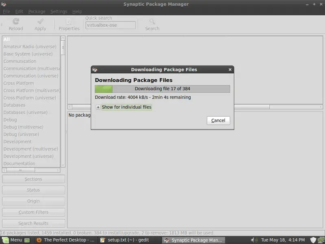This screenshot has width=325, height=244.
Task: Select the plain Development category
Action: click(31, 142)
